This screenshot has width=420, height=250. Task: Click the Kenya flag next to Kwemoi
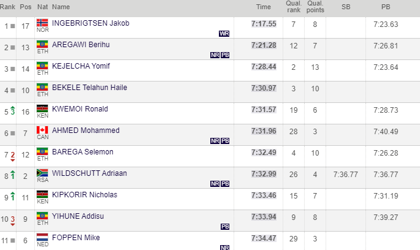point(42,109)
